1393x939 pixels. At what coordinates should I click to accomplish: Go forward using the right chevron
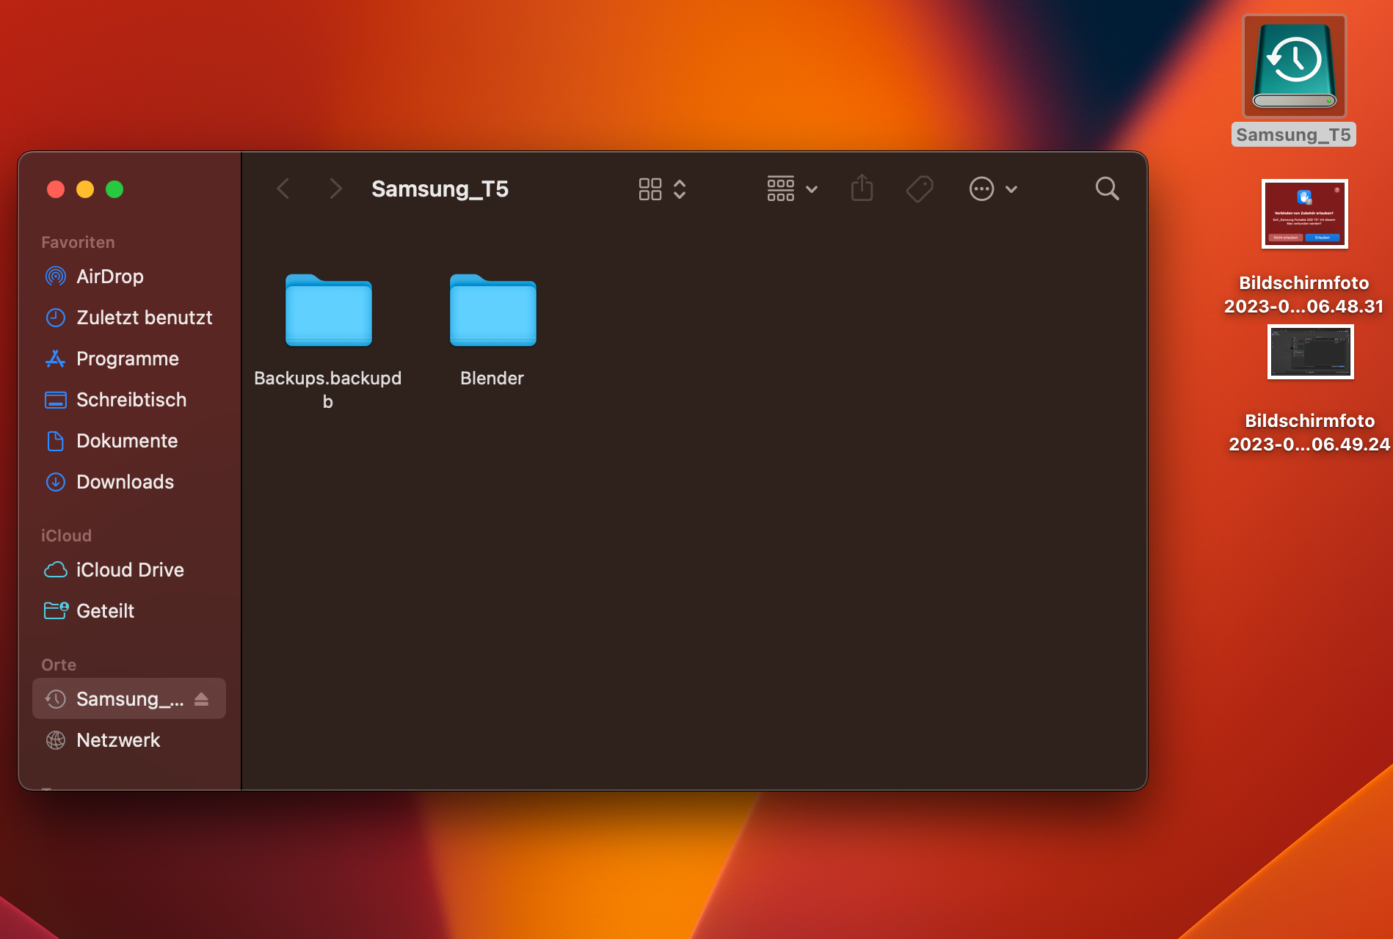[335, 189]
